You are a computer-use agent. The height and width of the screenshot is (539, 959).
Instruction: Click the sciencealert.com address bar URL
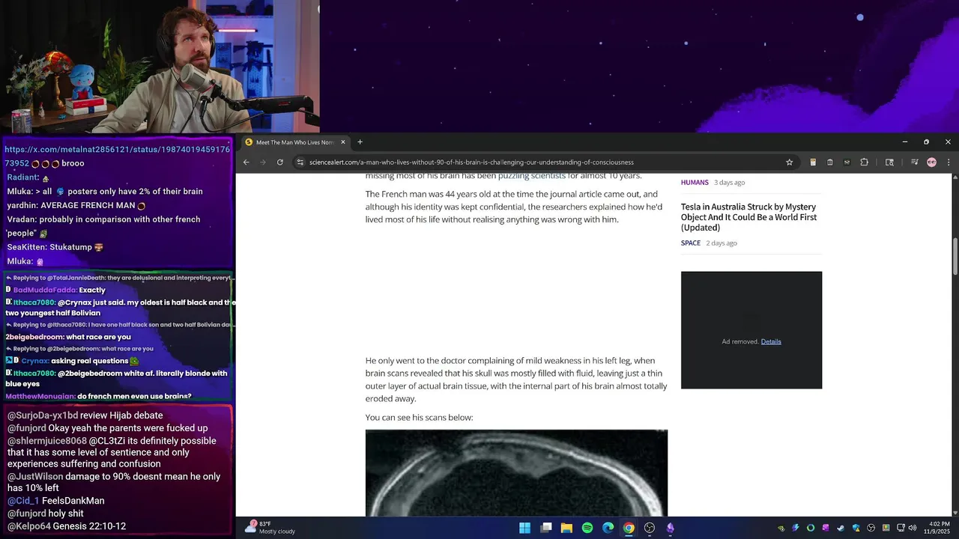(x=471, y=162)
